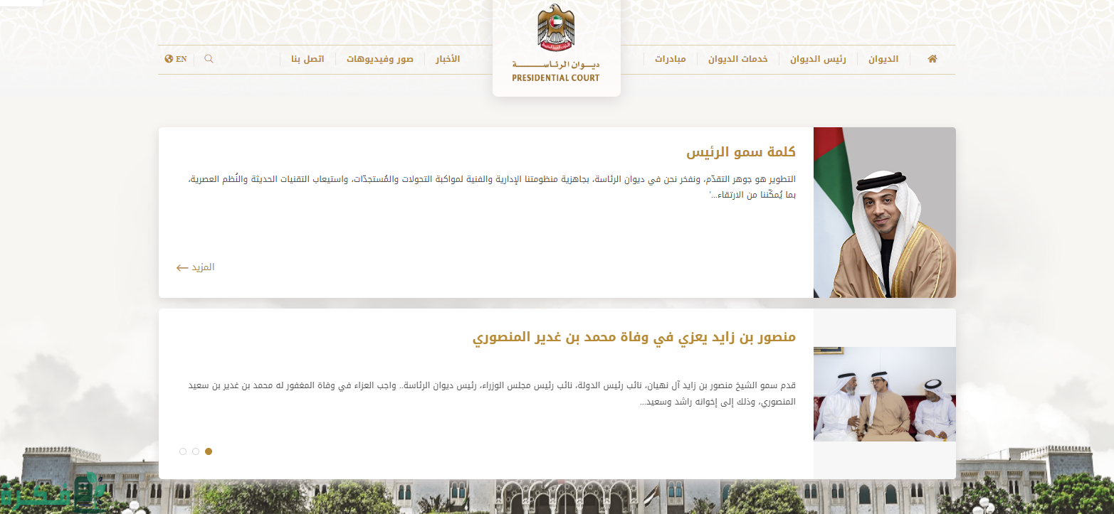Click the home icon in navigation bar
Image resolution: width=1114 pixels, height=514 pixels.
[x=932, y=59]
